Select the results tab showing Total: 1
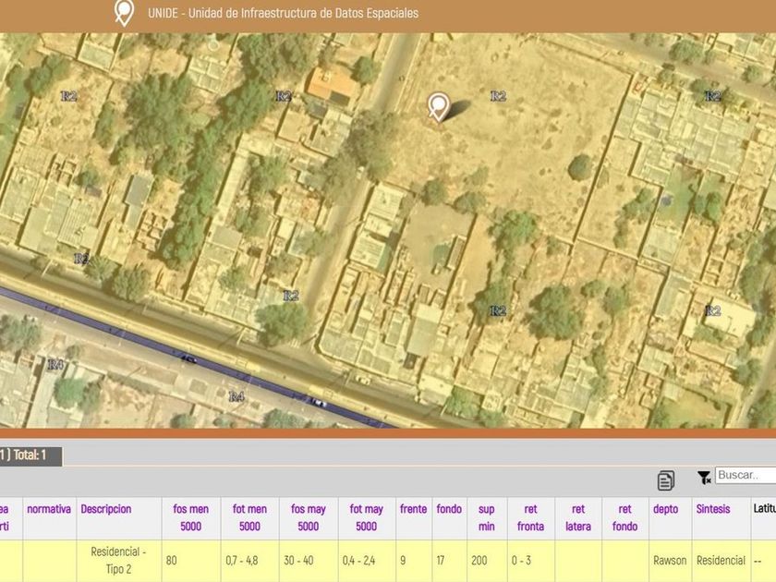776x582 pixels. click(30, 455)
